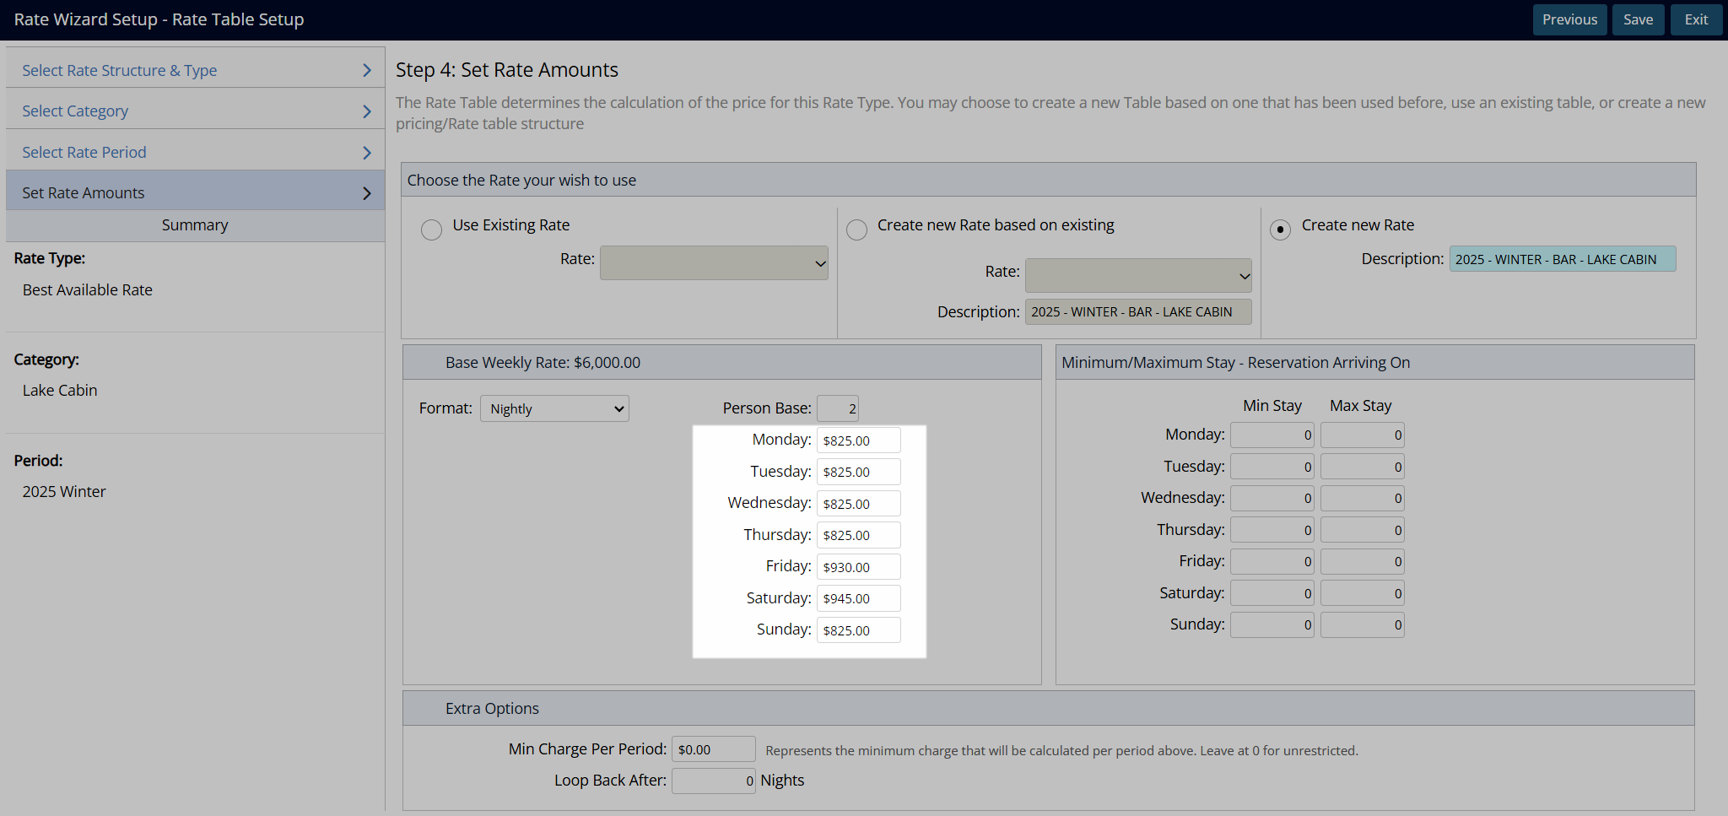
Task: Open Select Rate Structure & Type step
Action: coord(195,70)
